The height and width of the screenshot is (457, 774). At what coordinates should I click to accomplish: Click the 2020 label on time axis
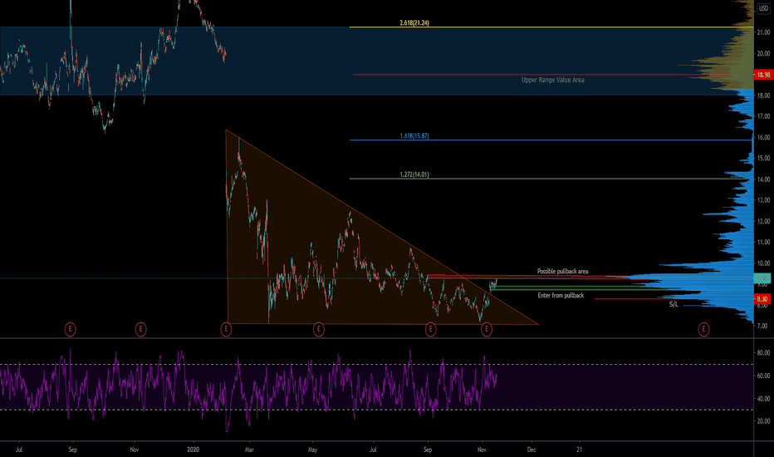point(193,450)
